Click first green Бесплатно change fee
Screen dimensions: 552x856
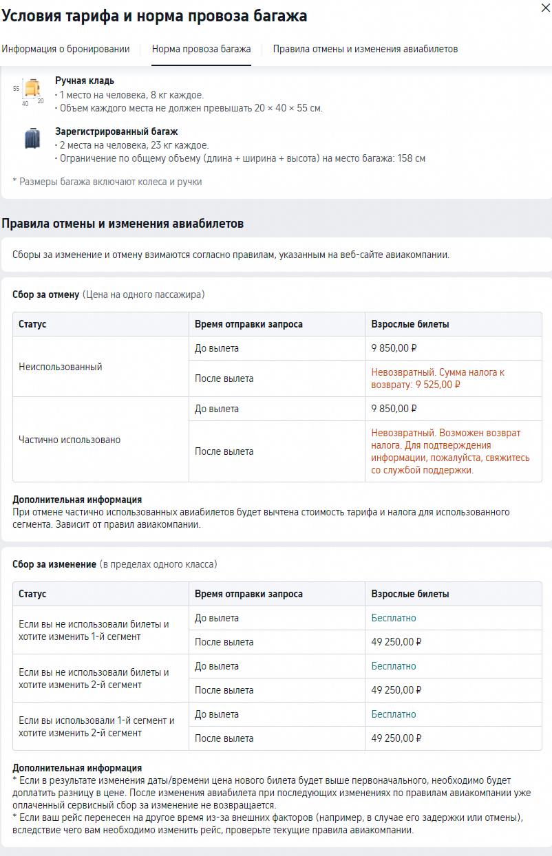394,618
